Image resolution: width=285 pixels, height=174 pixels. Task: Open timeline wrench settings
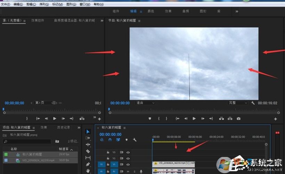pyautogui.click(x=135, y=140)
